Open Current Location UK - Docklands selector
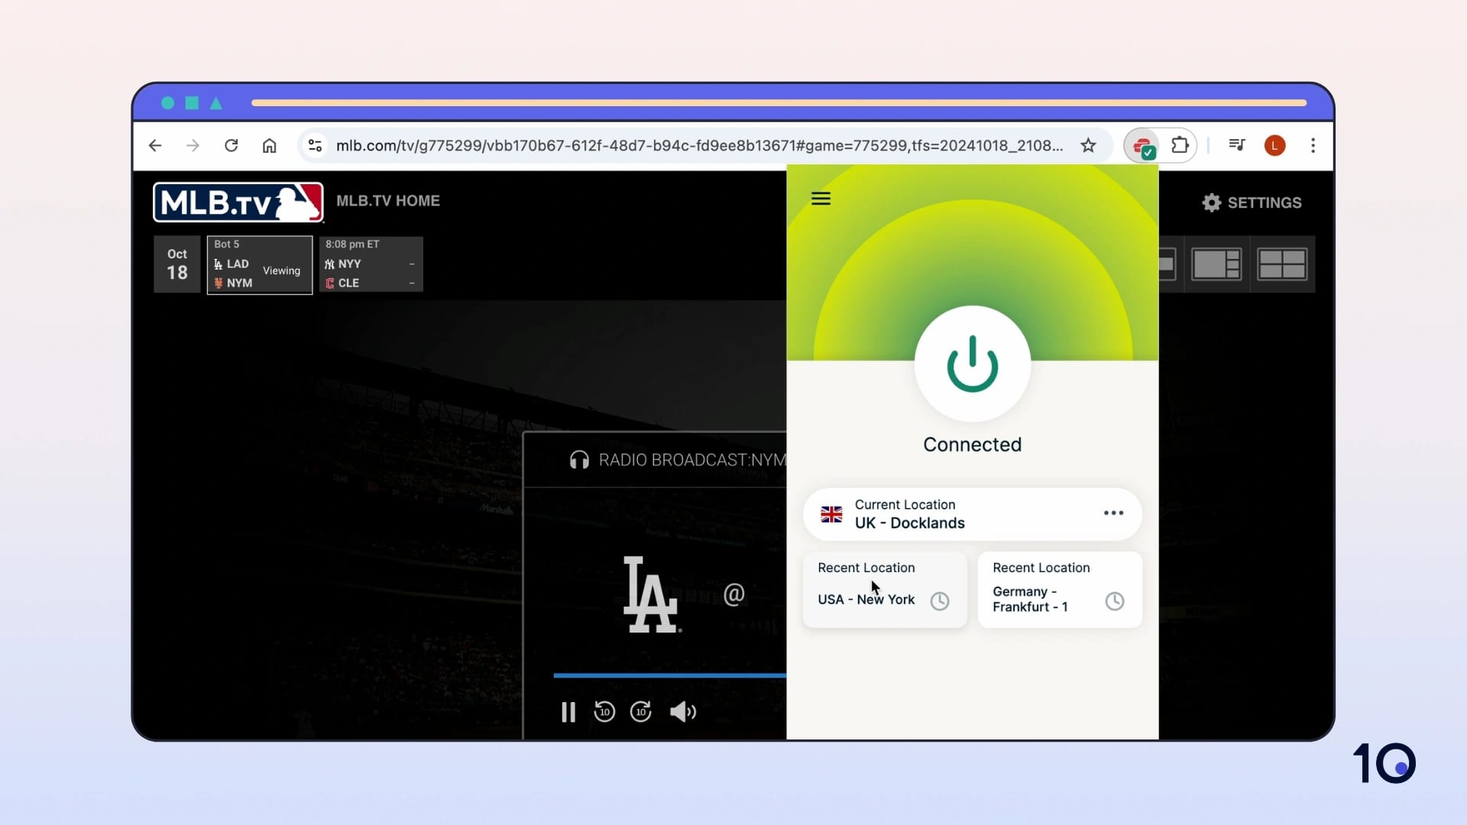Image resolution: width=1467 pixels, height=825 pixels. (972, 514)
